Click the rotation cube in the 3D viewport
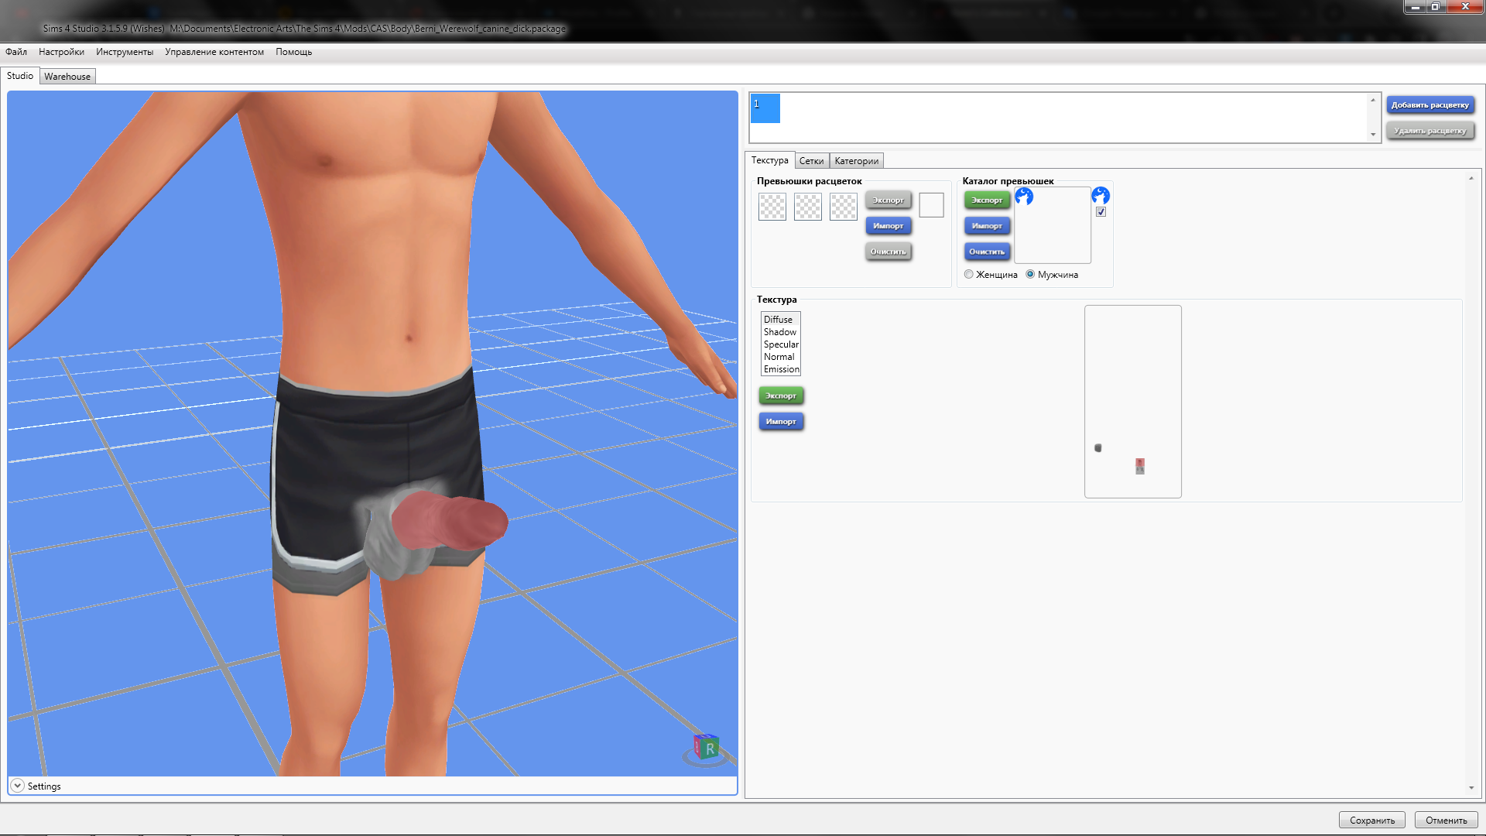The image size is (1486, 836). click(706, 748)
